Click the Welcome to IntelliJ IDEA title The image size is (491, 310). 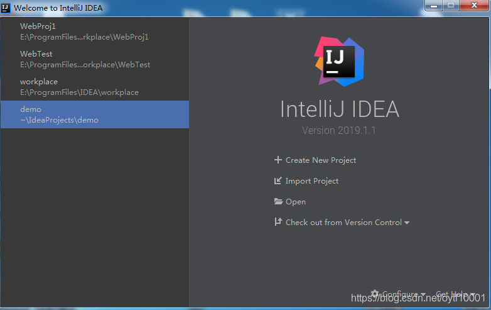[58, 8]
